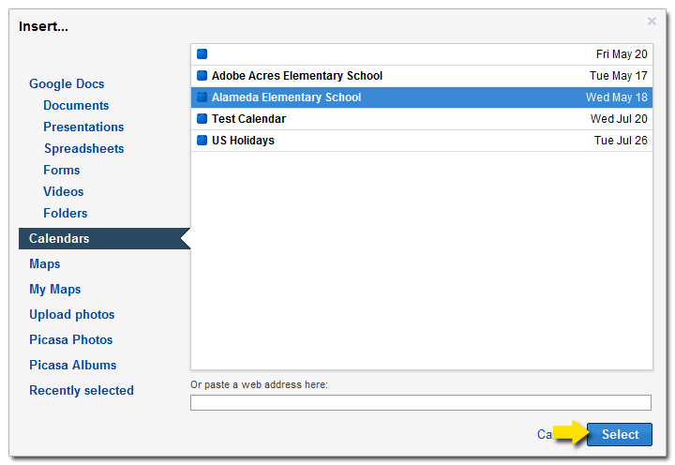Click the blue calendar icon beside Adobe Acres
The image size is (675, 465).
[x=202, y=76]
